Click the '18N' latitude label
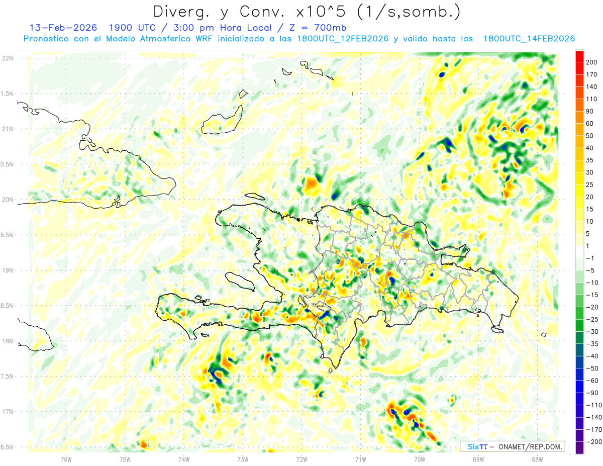 (x=8, y=341)
